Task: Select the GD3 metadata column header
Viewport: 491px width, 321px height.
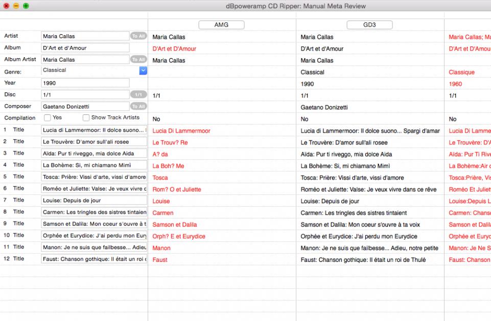Action: tap(369, 25)
